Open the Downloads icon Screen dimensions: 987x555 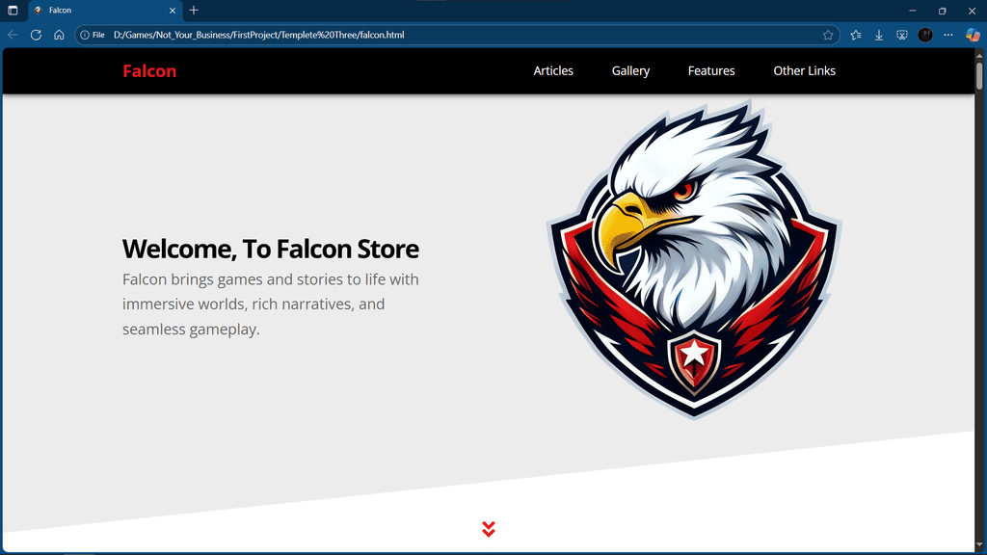(879, 36)
